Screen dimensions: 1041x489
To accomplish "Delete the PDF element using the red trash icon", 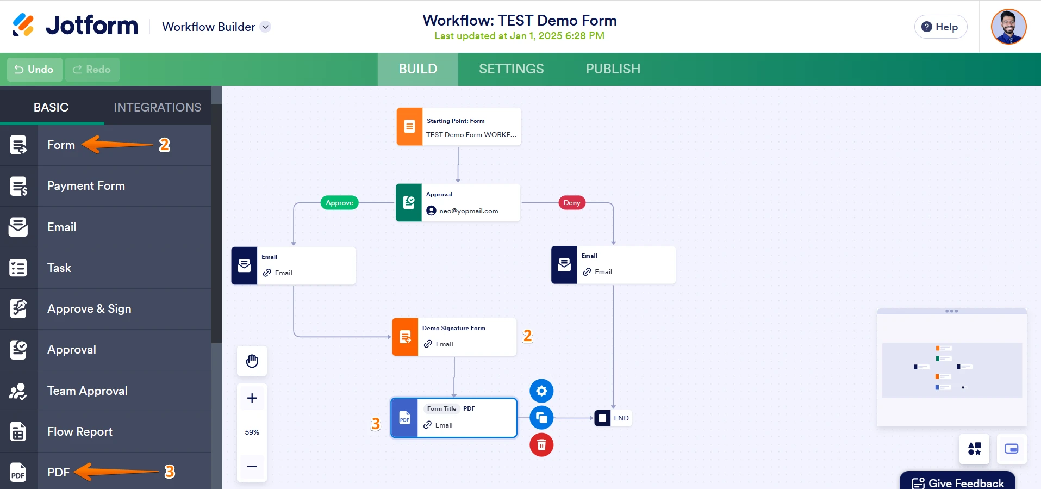I will [541, 445].
